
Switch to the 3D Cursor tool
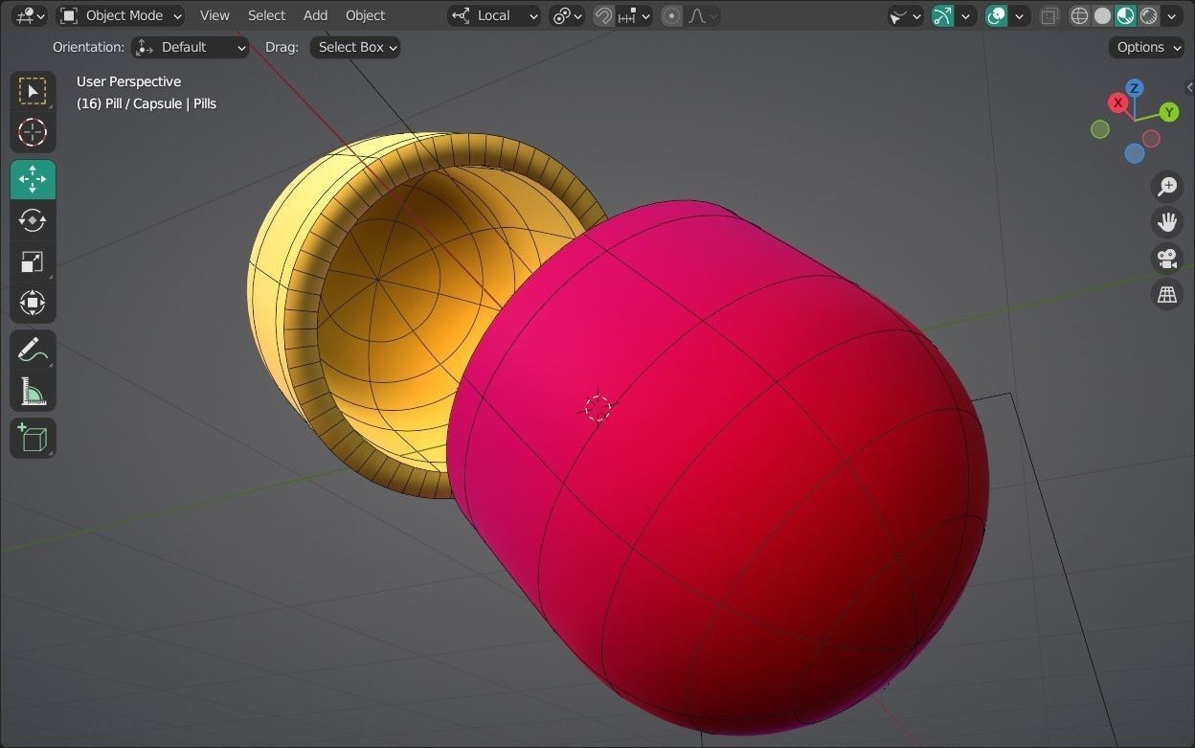[x=33, y=133]
